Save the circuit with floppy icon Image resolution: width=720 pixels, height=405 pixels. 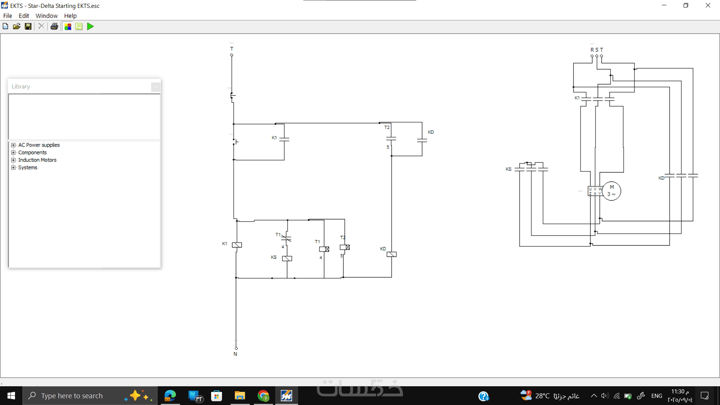(28, 26)
